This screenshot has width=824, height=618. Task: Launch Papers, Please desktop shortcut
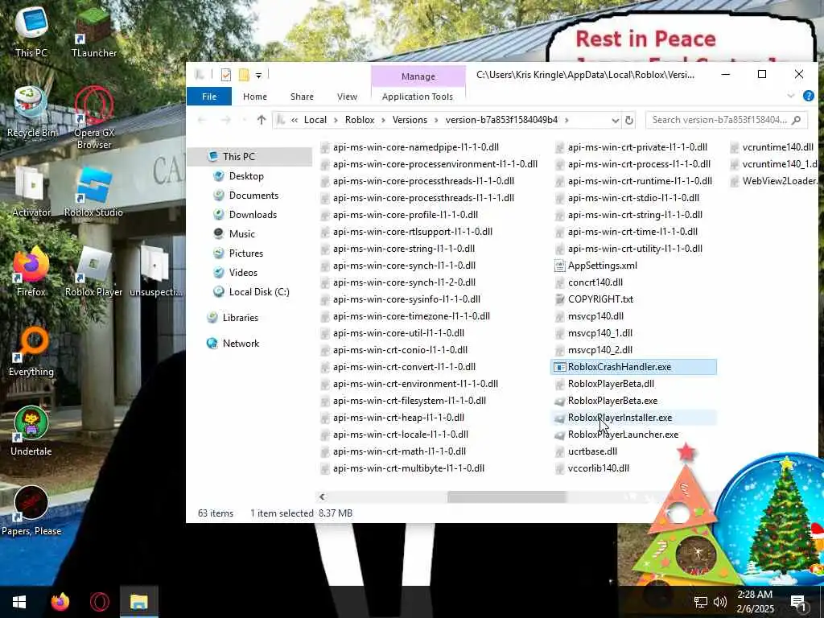tap(31, 511)
